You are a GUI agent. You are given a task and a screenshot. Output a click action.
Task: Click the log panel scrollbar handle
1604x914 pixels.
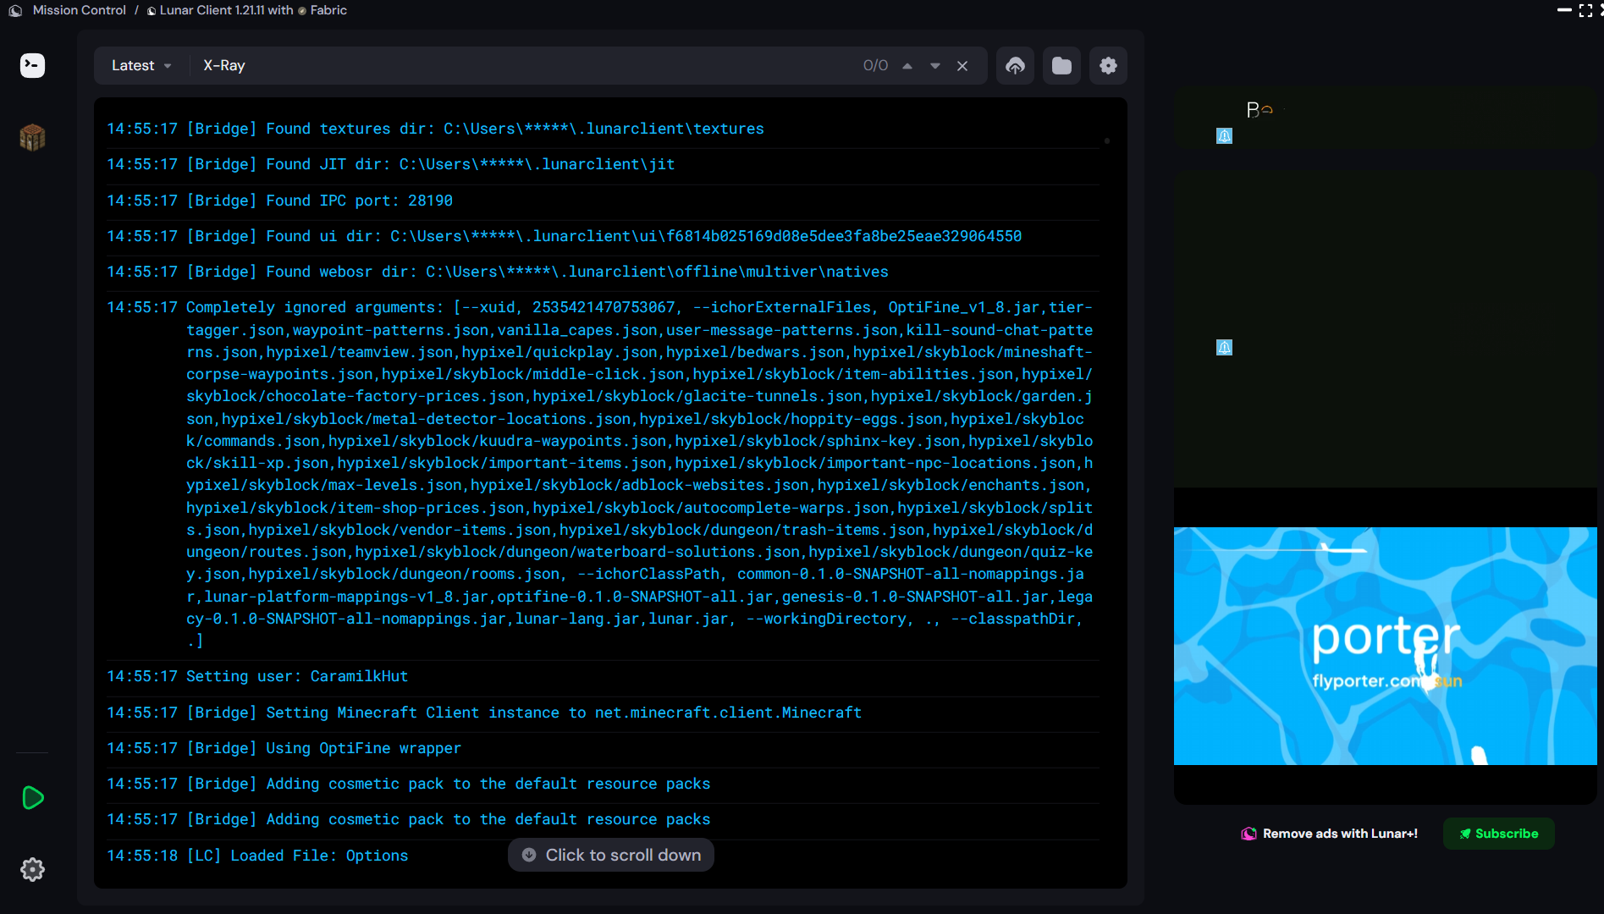1106,140
